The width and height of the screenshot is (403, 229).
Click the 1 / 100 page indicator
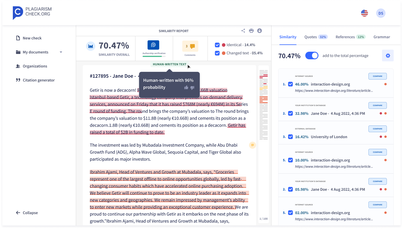(x=264, y=219)
